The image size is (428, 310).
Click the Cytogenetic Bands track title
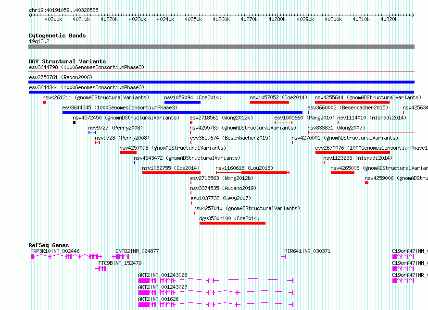click(x=57, y=36)
